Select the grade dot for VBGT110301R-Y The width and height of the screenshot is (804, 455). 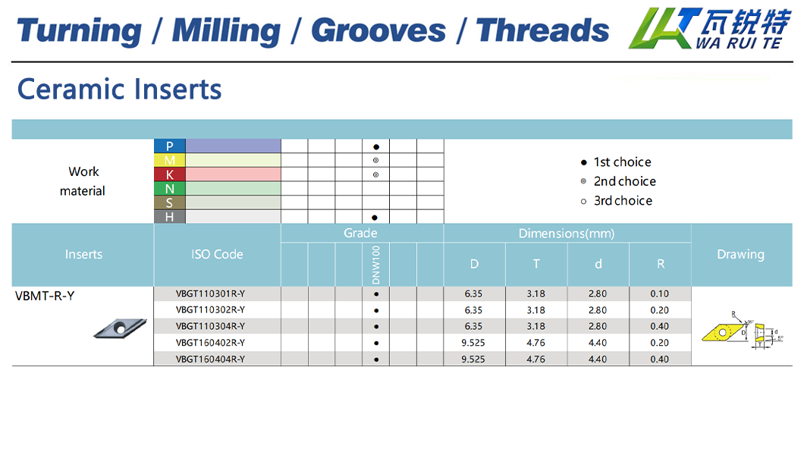pyautogui.click(x=376, y=293)
